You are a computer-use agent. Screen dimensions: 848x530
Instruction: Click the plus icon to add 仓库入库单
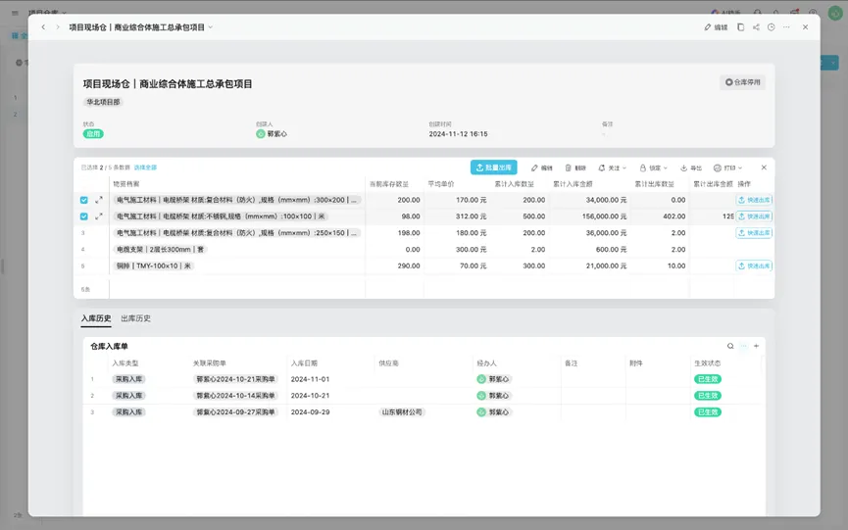(756, 346)
